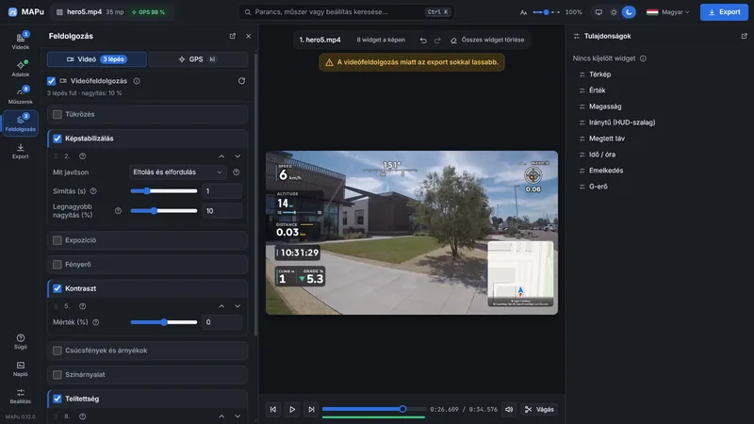The height and width of the screenshot is (424, 754).
Task: Show help for Legnagyobb nagyítás
Action: [118, 210]
